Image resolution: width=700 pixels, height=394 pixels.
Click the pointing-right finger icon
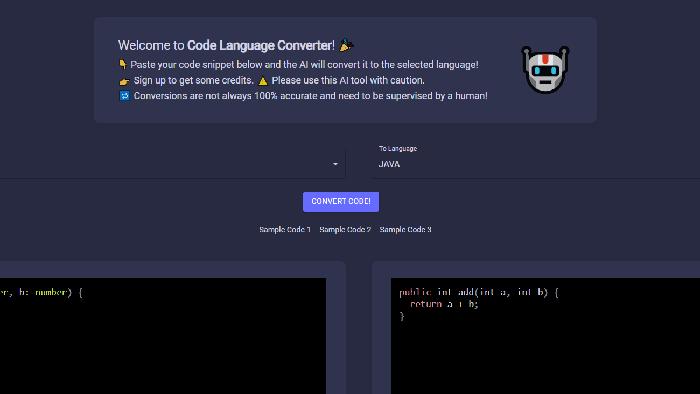coord(124,80)
